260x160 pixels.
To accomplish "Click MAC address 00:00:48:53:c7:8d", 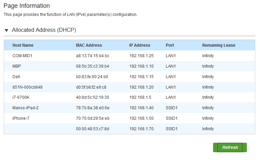I will [x=93, y=129].
